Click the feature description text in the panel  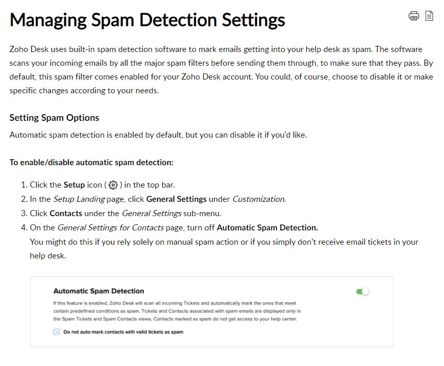(x=177, y=311)
